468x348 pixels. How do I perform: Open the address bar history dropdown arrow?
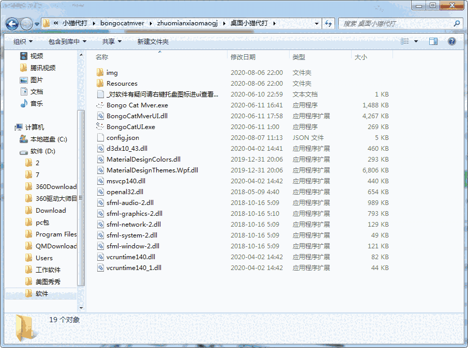coord(316,23)
